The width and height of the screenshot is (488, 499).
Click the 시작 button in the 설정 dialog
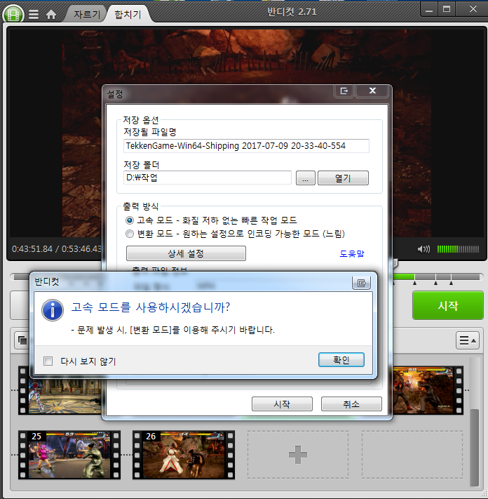point(282,404)
